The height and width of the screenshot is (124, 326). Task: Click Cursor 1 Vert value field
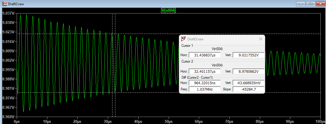pos(249,55)
